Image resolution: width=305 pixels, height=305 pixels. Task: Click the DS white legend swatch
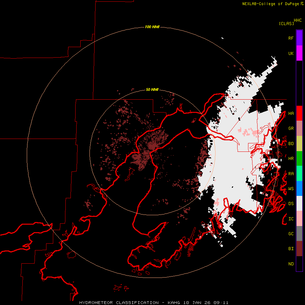tap(299, 203)
